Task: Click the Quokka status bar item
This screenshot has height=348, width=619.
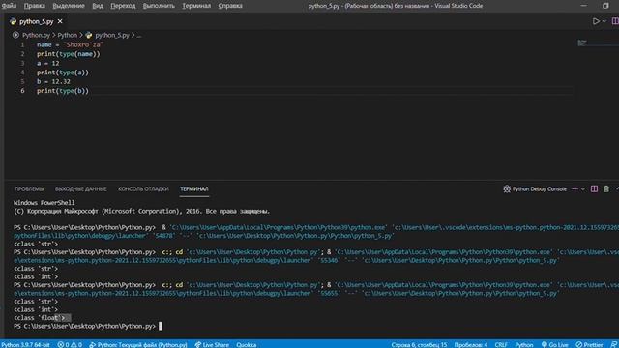Action: coord(247,344)
